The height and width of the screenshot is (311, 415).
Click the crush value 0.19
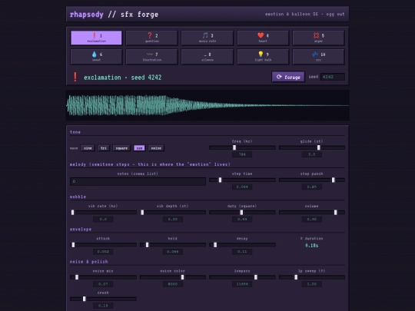pos(103,306)
